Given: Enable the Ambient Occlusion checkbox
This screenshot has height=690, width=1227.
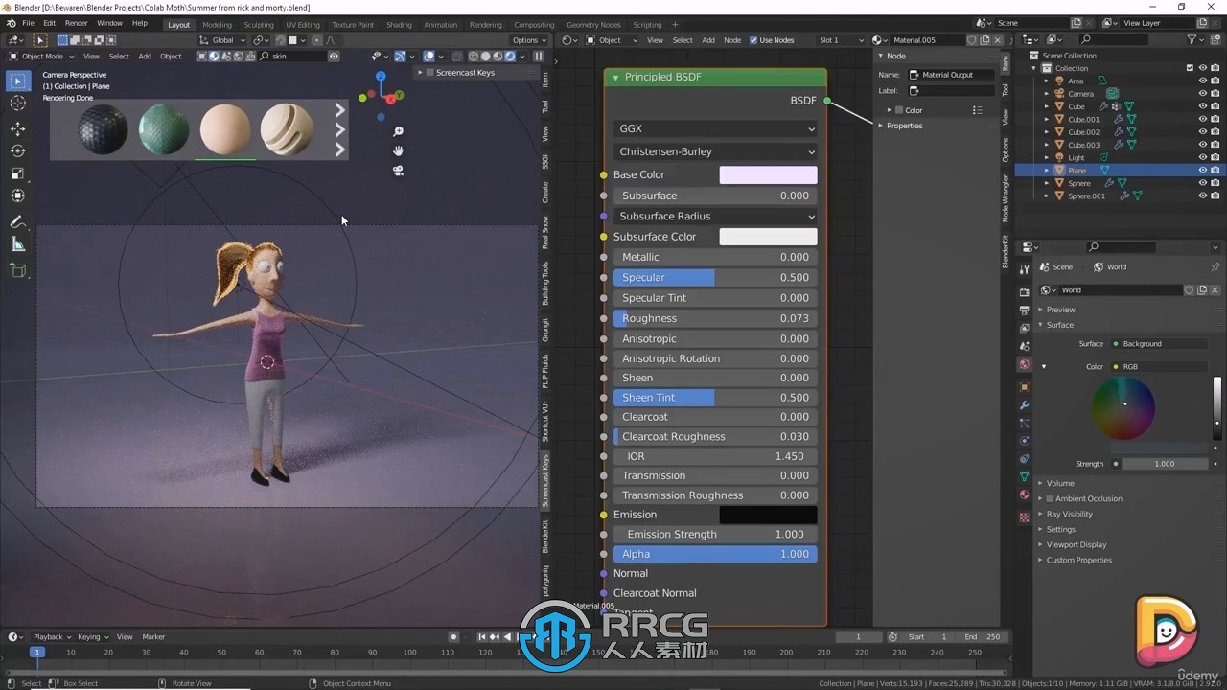Looking at the screenshot, I should 1051,498.
